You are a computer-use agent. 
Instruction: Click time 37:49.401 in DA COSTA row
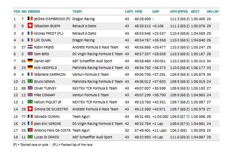pos(143,130)
